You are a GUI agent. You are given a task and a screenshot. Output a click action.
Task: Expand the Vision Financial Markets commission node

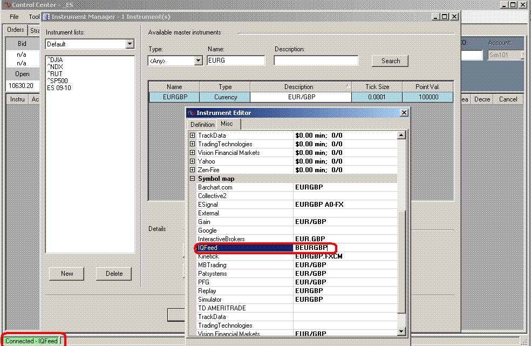[192, 153]
